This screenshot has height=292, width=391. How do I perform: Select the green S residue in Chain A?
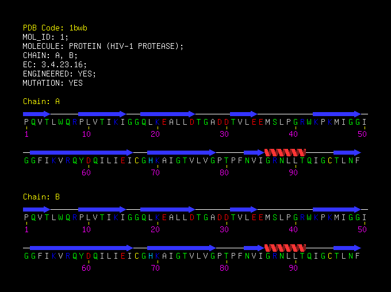[275, 122]
